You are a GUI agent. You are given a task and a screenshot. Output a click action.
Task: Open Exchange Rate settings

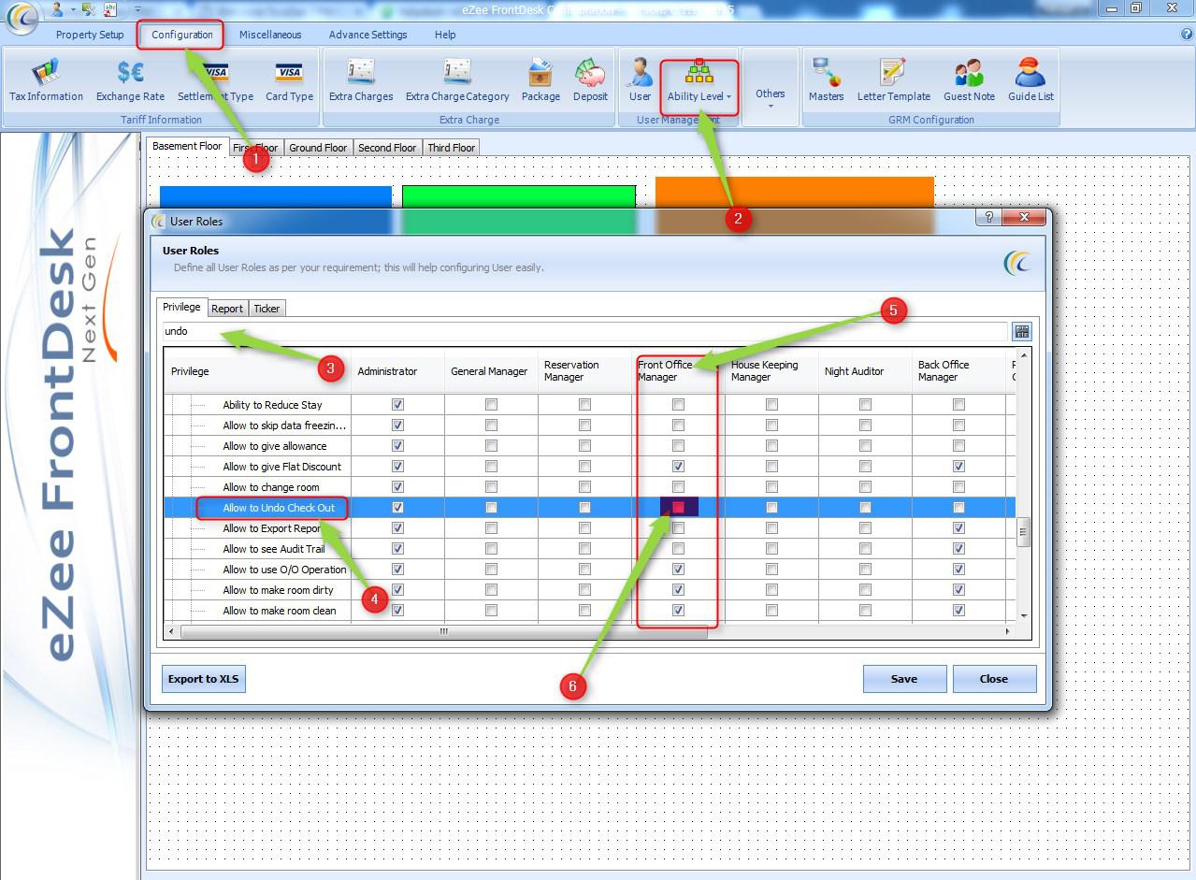(130, 81)
